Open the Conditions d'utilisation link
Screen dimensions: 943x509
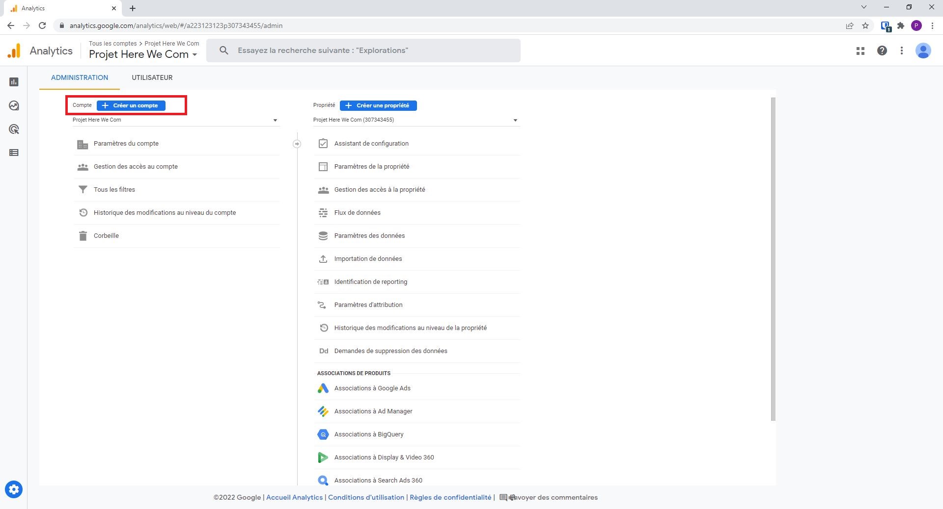click(x=366, y=497)
